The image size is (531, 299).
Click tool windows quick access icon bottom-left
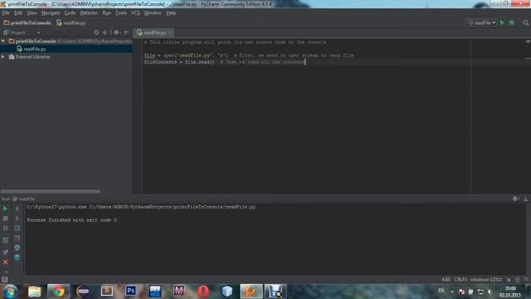point(4,280)
